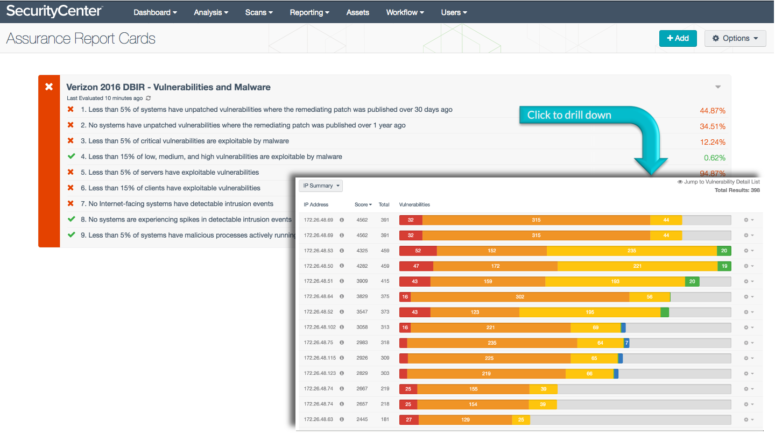Open gear menu for row 172.26.48.102
The width and height of the screenshot is (775, 441).
(749, 327)
